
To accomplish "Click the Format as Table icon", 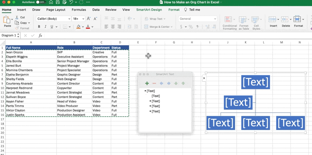I will (x=243, y=20).
